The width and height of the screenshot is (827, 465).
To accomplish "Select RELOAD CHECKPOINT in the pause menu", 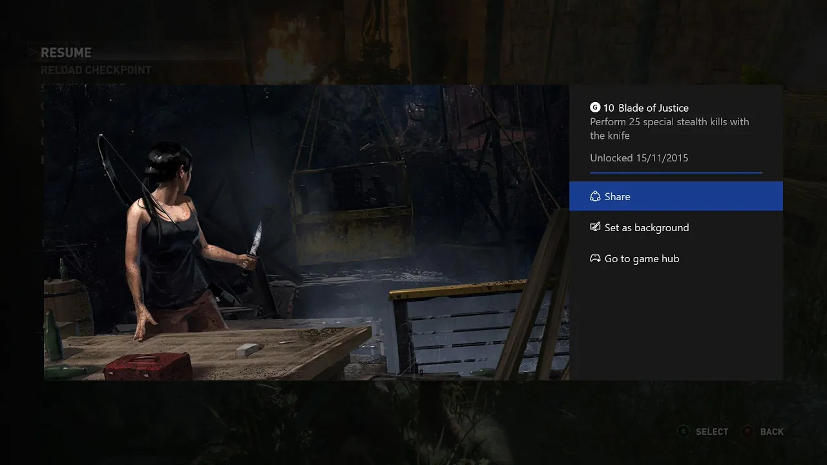I will coord(96,70).
